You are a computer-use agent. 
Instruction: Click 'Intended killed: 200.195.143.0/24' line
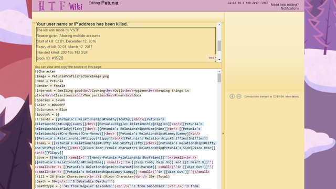point(62,52)
